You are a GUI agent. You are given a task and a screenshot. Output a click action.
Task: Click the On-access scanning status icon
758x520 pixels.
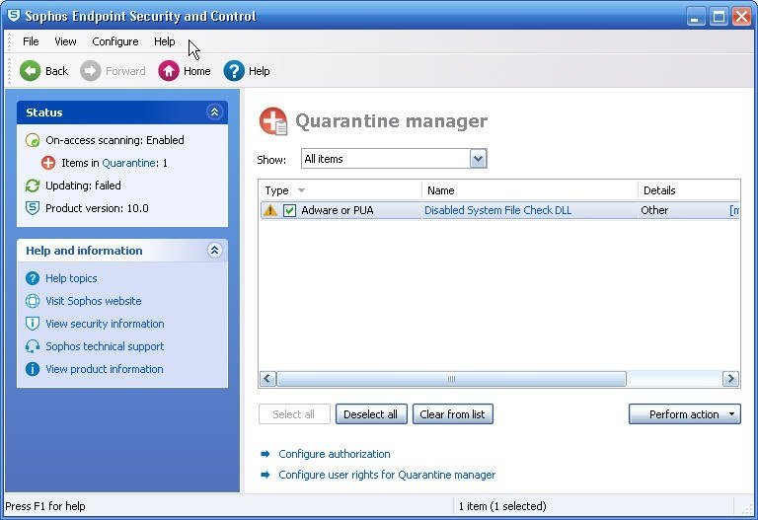click(x=33, y=140)
